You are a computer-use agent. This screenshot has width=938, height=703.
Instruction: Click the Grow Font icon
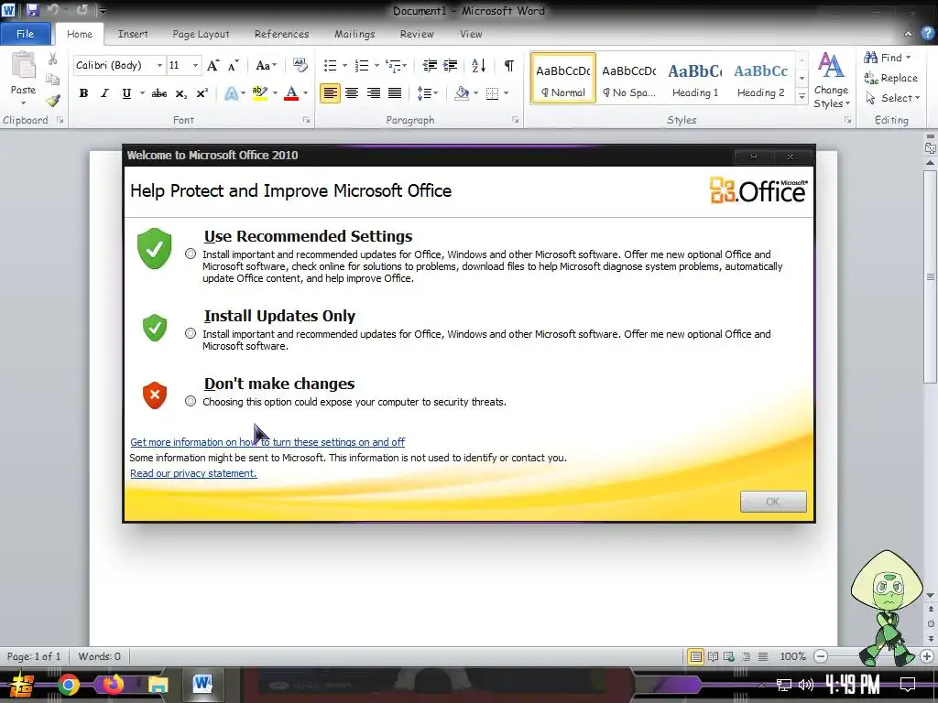[x=213, y=65]
